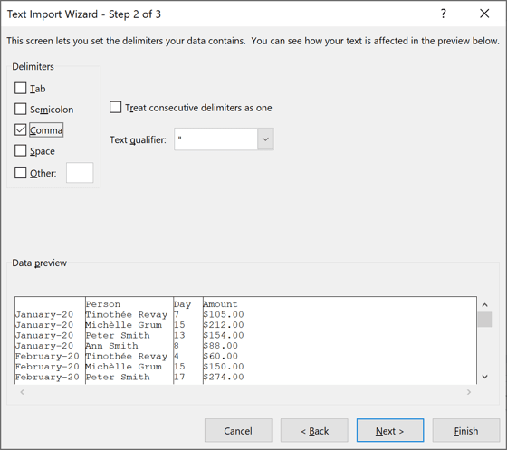
Task: Uncheck the Comma delimiter checkbox
Action: click(20, 130)
